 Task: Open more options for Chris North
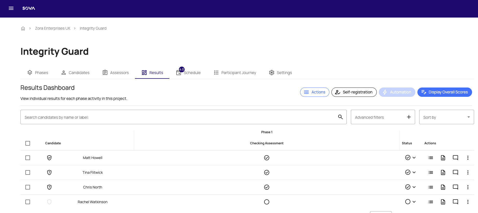(x=468, y=187)
